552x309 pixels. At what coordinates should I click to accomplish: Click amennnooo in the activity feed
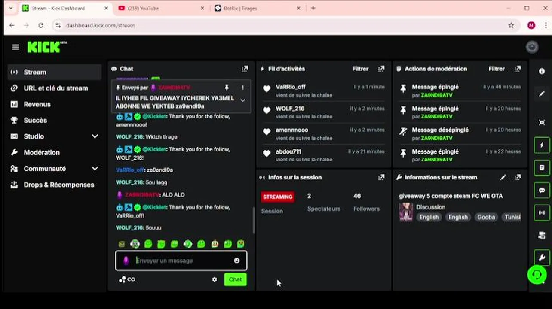(x=292, y=130)
